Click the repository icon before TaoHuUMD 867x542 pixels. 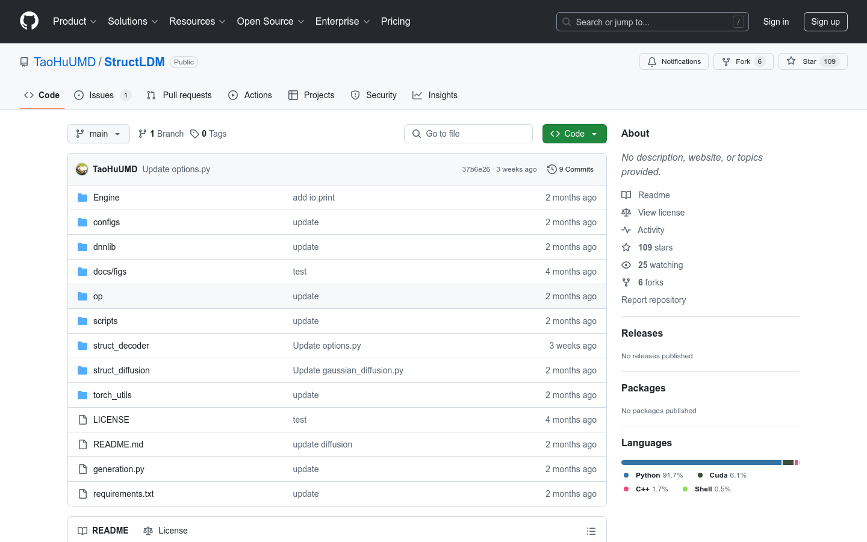pos(24,62)
